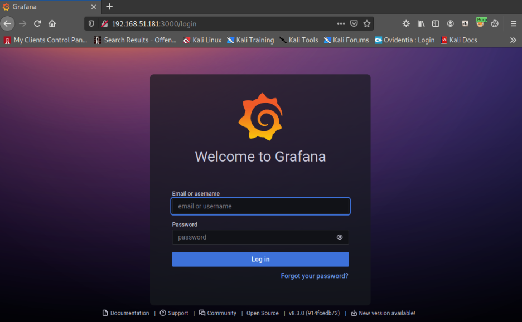Show more bookmarks chevron

point(513,40)
